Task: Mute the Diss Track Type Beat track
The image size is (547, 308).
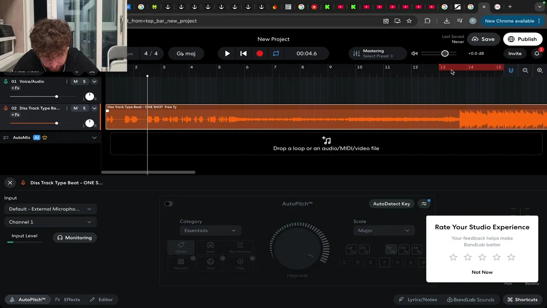Action: click(x=76, y=108)
